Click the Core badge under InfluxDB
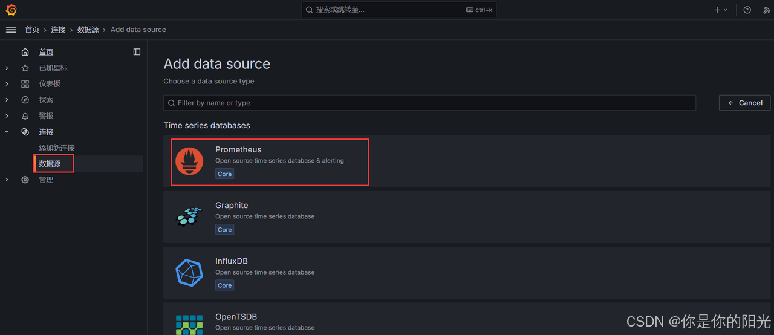 (x=225, y=285)
